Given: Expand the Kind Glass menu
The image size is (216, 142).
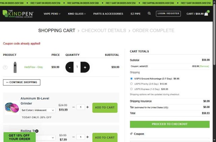Looking at the screenshot, I should point(77,14).
